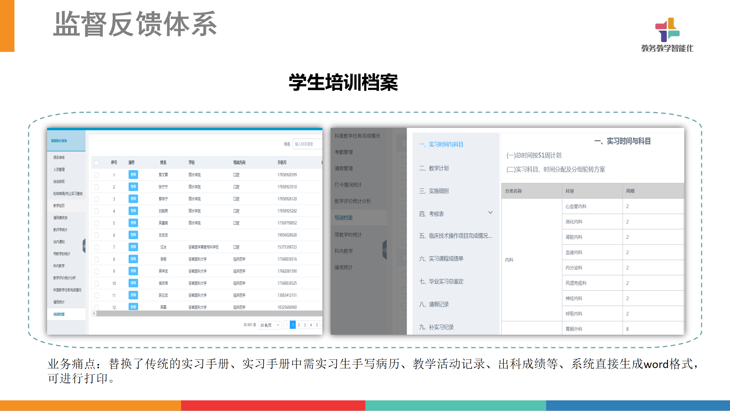Click 查看 button for row 7 汪冰
The height and width of the screenshot is (411, 730).
tap(133, 247)
